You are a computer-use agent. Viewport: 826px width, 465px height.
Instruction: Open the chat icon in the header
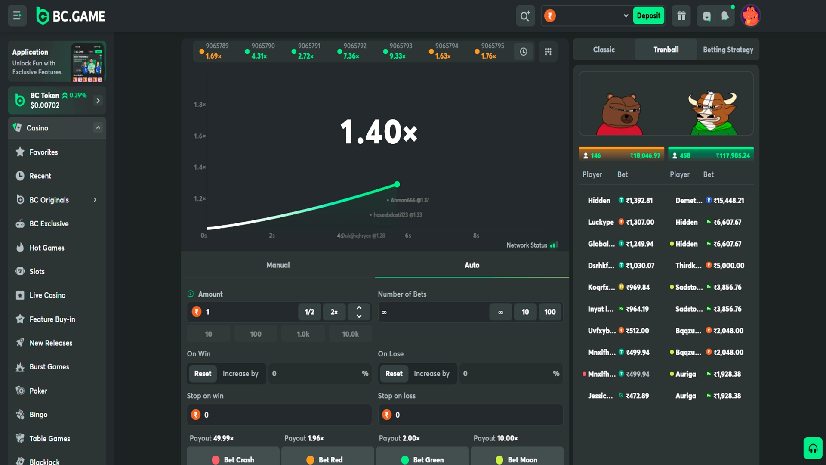click(706, 15)
